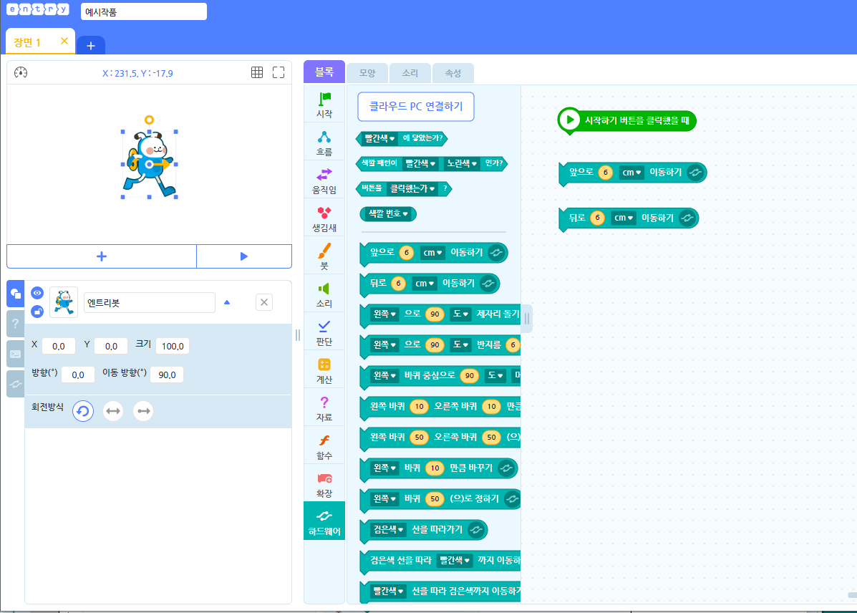The image size is (857, 613).
Task: Open 빨간색 dropdown in 에 닿았는가 block
Action: [x=379, y=138]
